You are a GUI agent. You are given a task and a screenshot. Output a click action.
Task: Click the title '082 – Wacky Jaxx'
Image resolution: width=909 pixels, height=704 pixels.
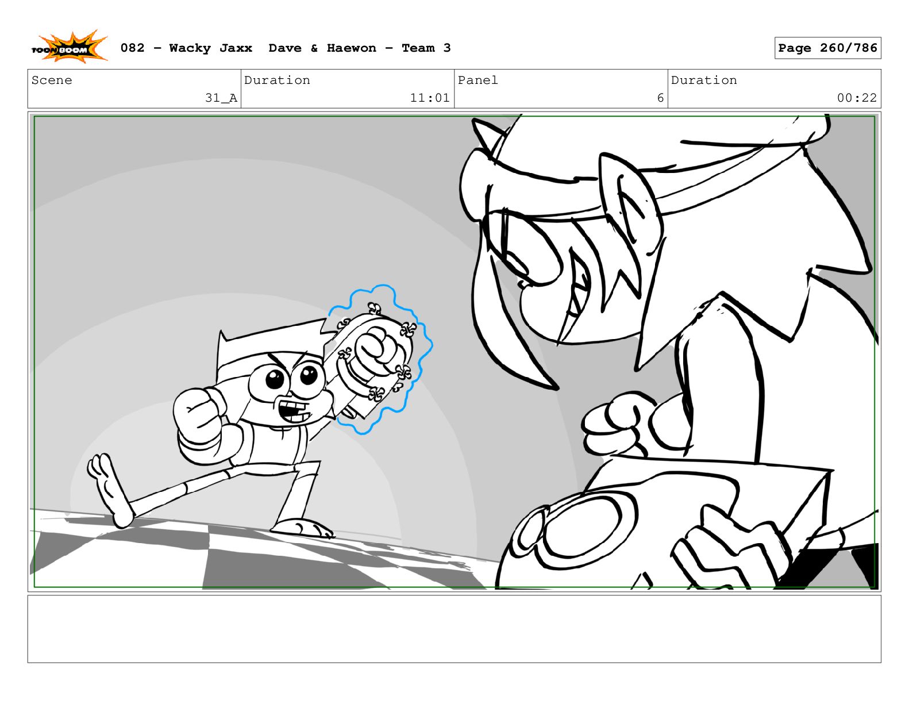186,48
